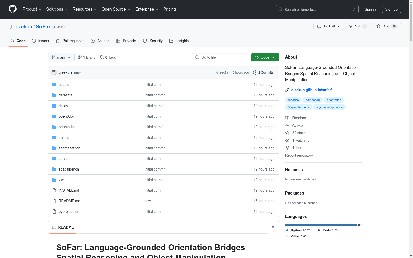Open the README outline list icon
Screen dimensions: 413x258
click(272, 228)
